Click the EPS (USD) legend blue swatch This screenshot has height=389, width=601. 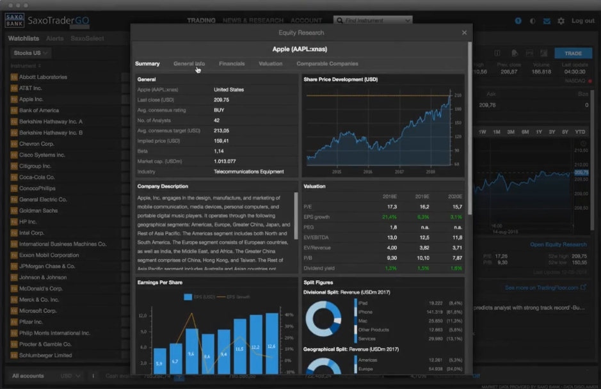point(188,297)
